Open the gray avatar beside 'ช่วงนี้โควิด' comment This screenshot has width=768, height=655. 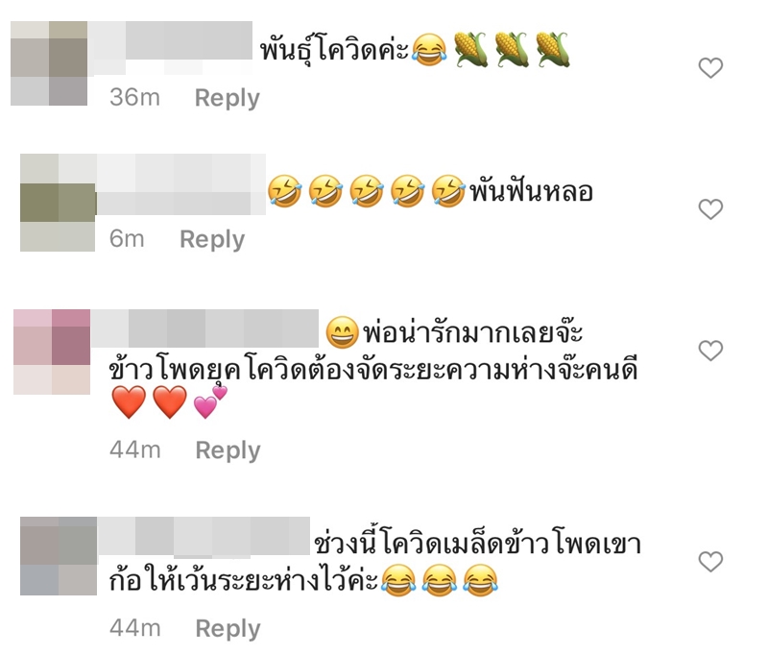59,556
